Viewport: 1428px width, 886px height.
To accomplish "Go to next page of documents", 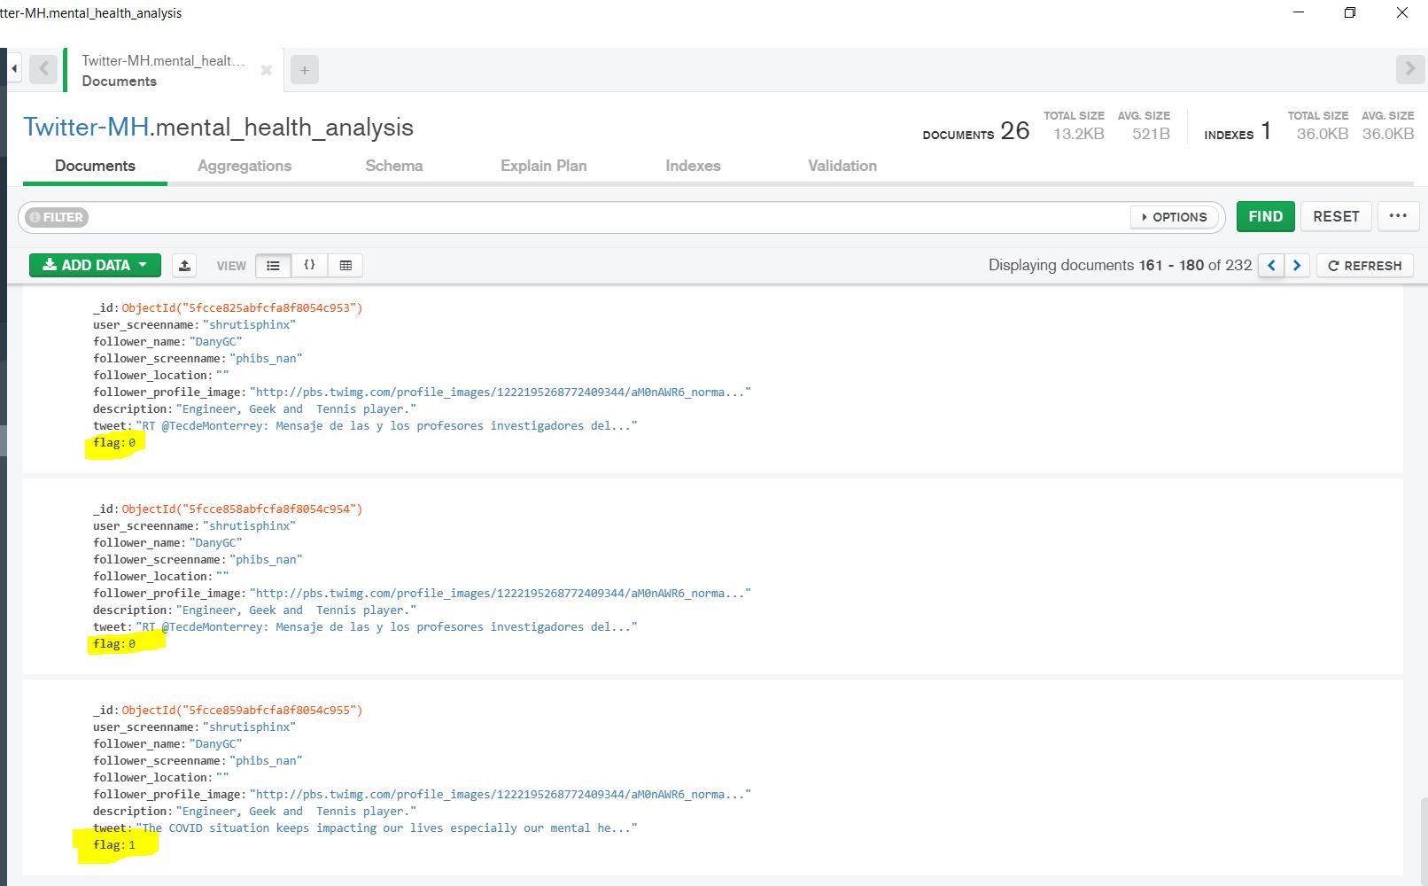I will point(1297,265).
